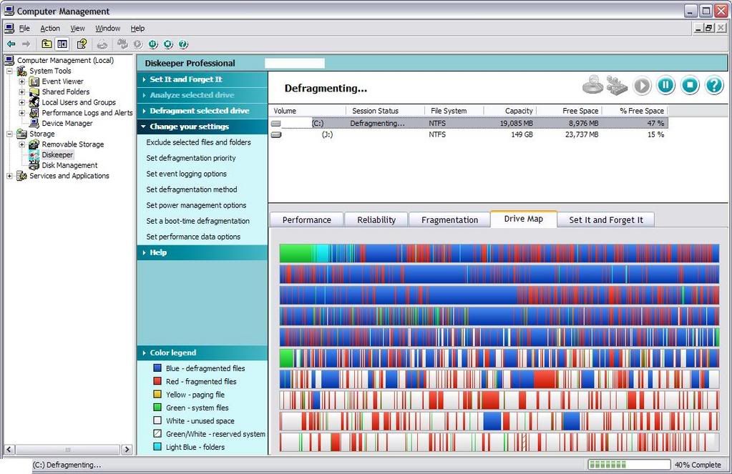Viewport: 732px width, 474px height.
Task: Click the small green Pause icon in the toolbar
Action: tap(153, 44)
